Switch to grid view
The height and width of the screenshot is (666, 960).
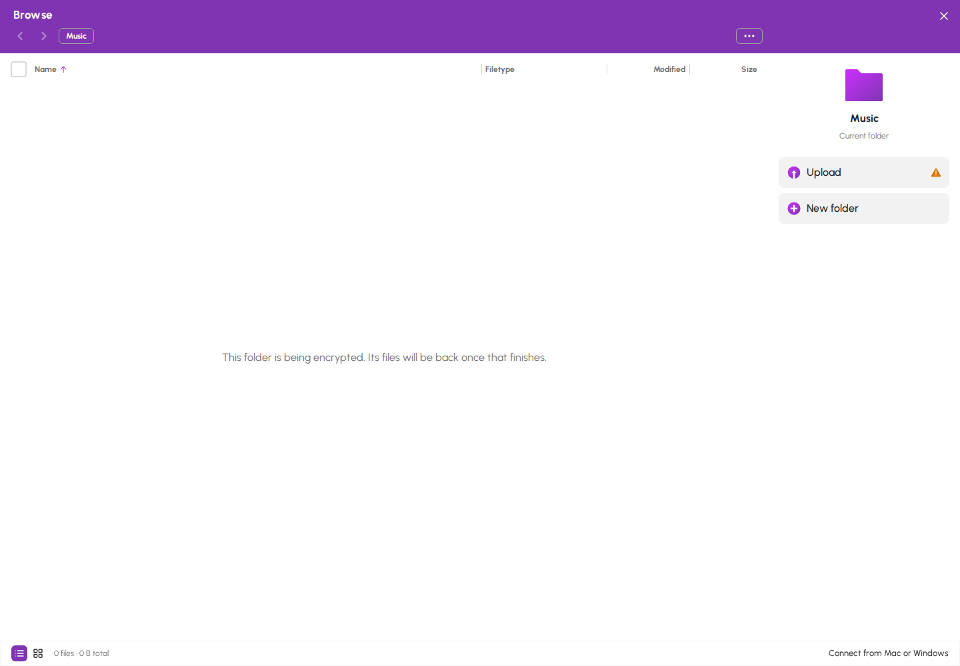tap(38, 653)
